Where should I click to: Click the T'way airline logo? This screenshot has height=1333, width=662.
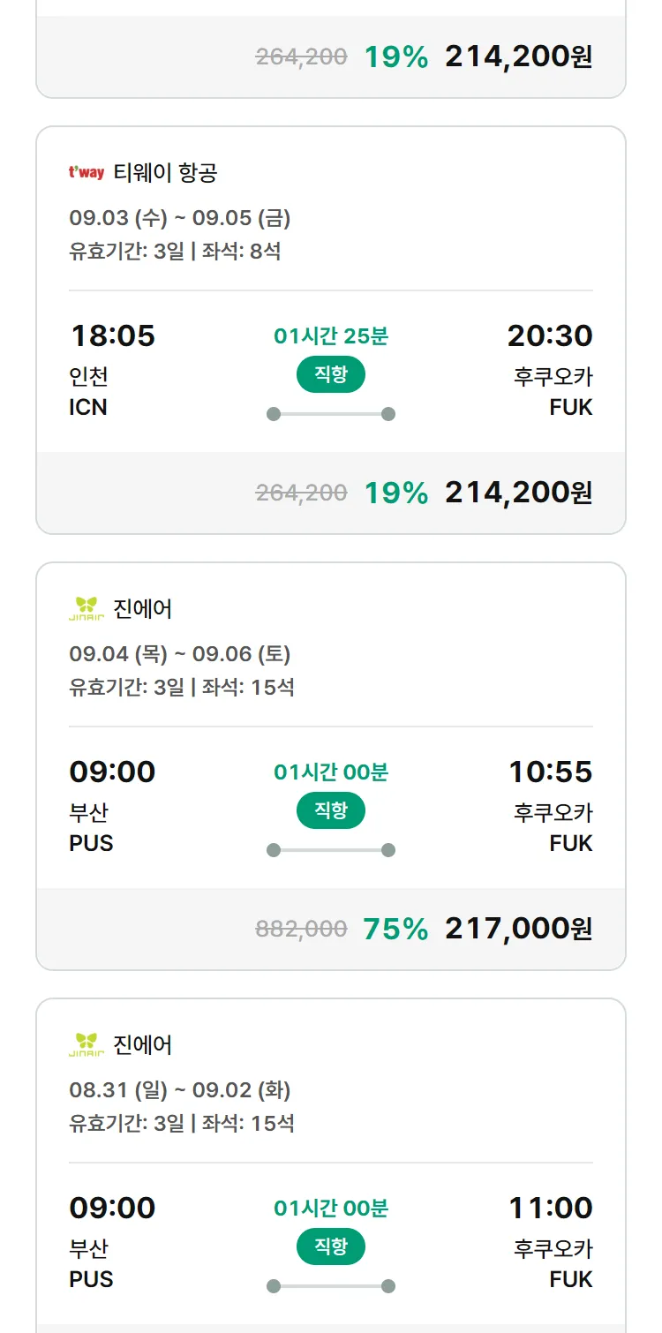click(87, 173)
